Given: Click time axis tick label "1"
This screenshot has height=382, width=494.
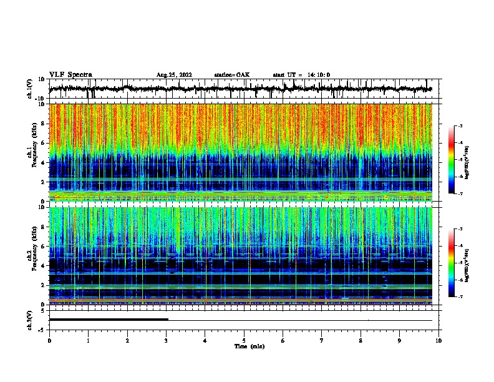Looking at the screenshot, I should tap(88, 340).
